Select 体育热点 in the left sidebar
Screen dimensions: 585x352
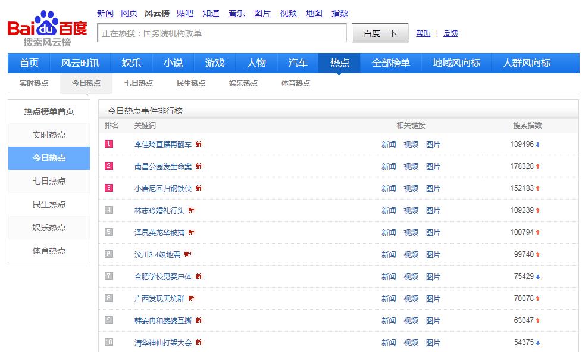(x=48, y=251)
